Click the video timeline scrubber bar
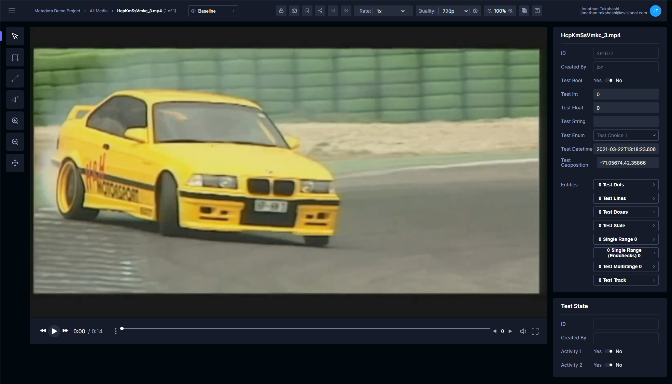Screen dimensions: 672x384 click(x=306, y=328)
